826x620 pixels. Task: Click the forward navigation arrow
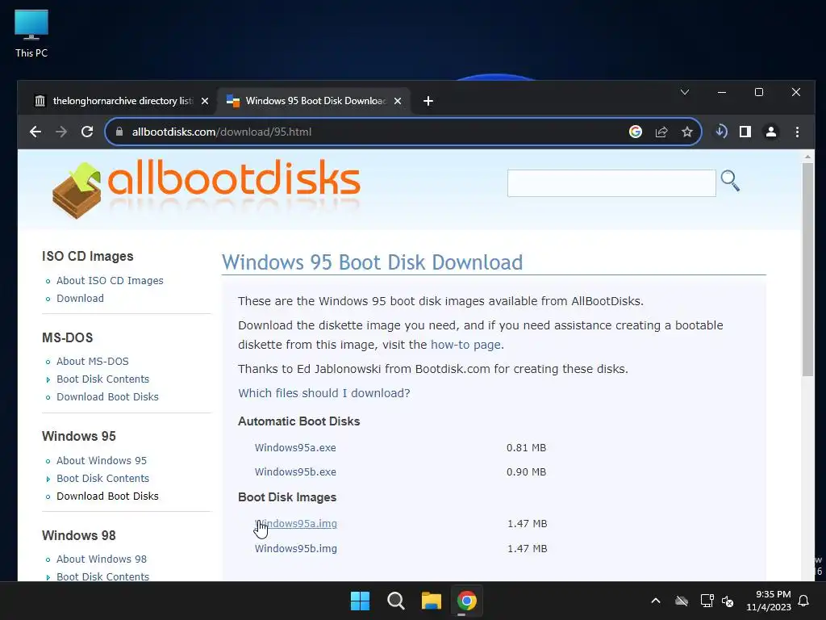(x=61, y=132)
